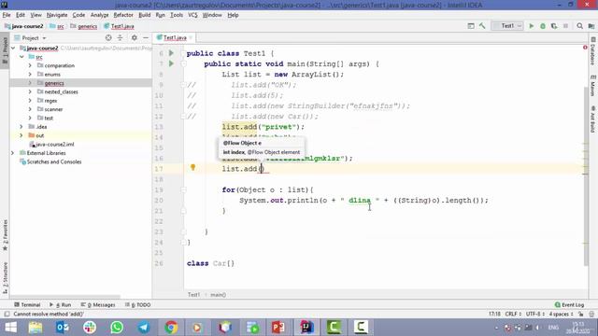Open Search Everywhere magnifier icon
Screen dimensions: 598x336
[x=579, y=26]
